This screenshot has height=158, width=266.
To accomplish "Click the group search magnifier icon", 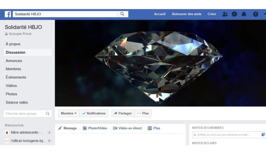I will point(48,113).
